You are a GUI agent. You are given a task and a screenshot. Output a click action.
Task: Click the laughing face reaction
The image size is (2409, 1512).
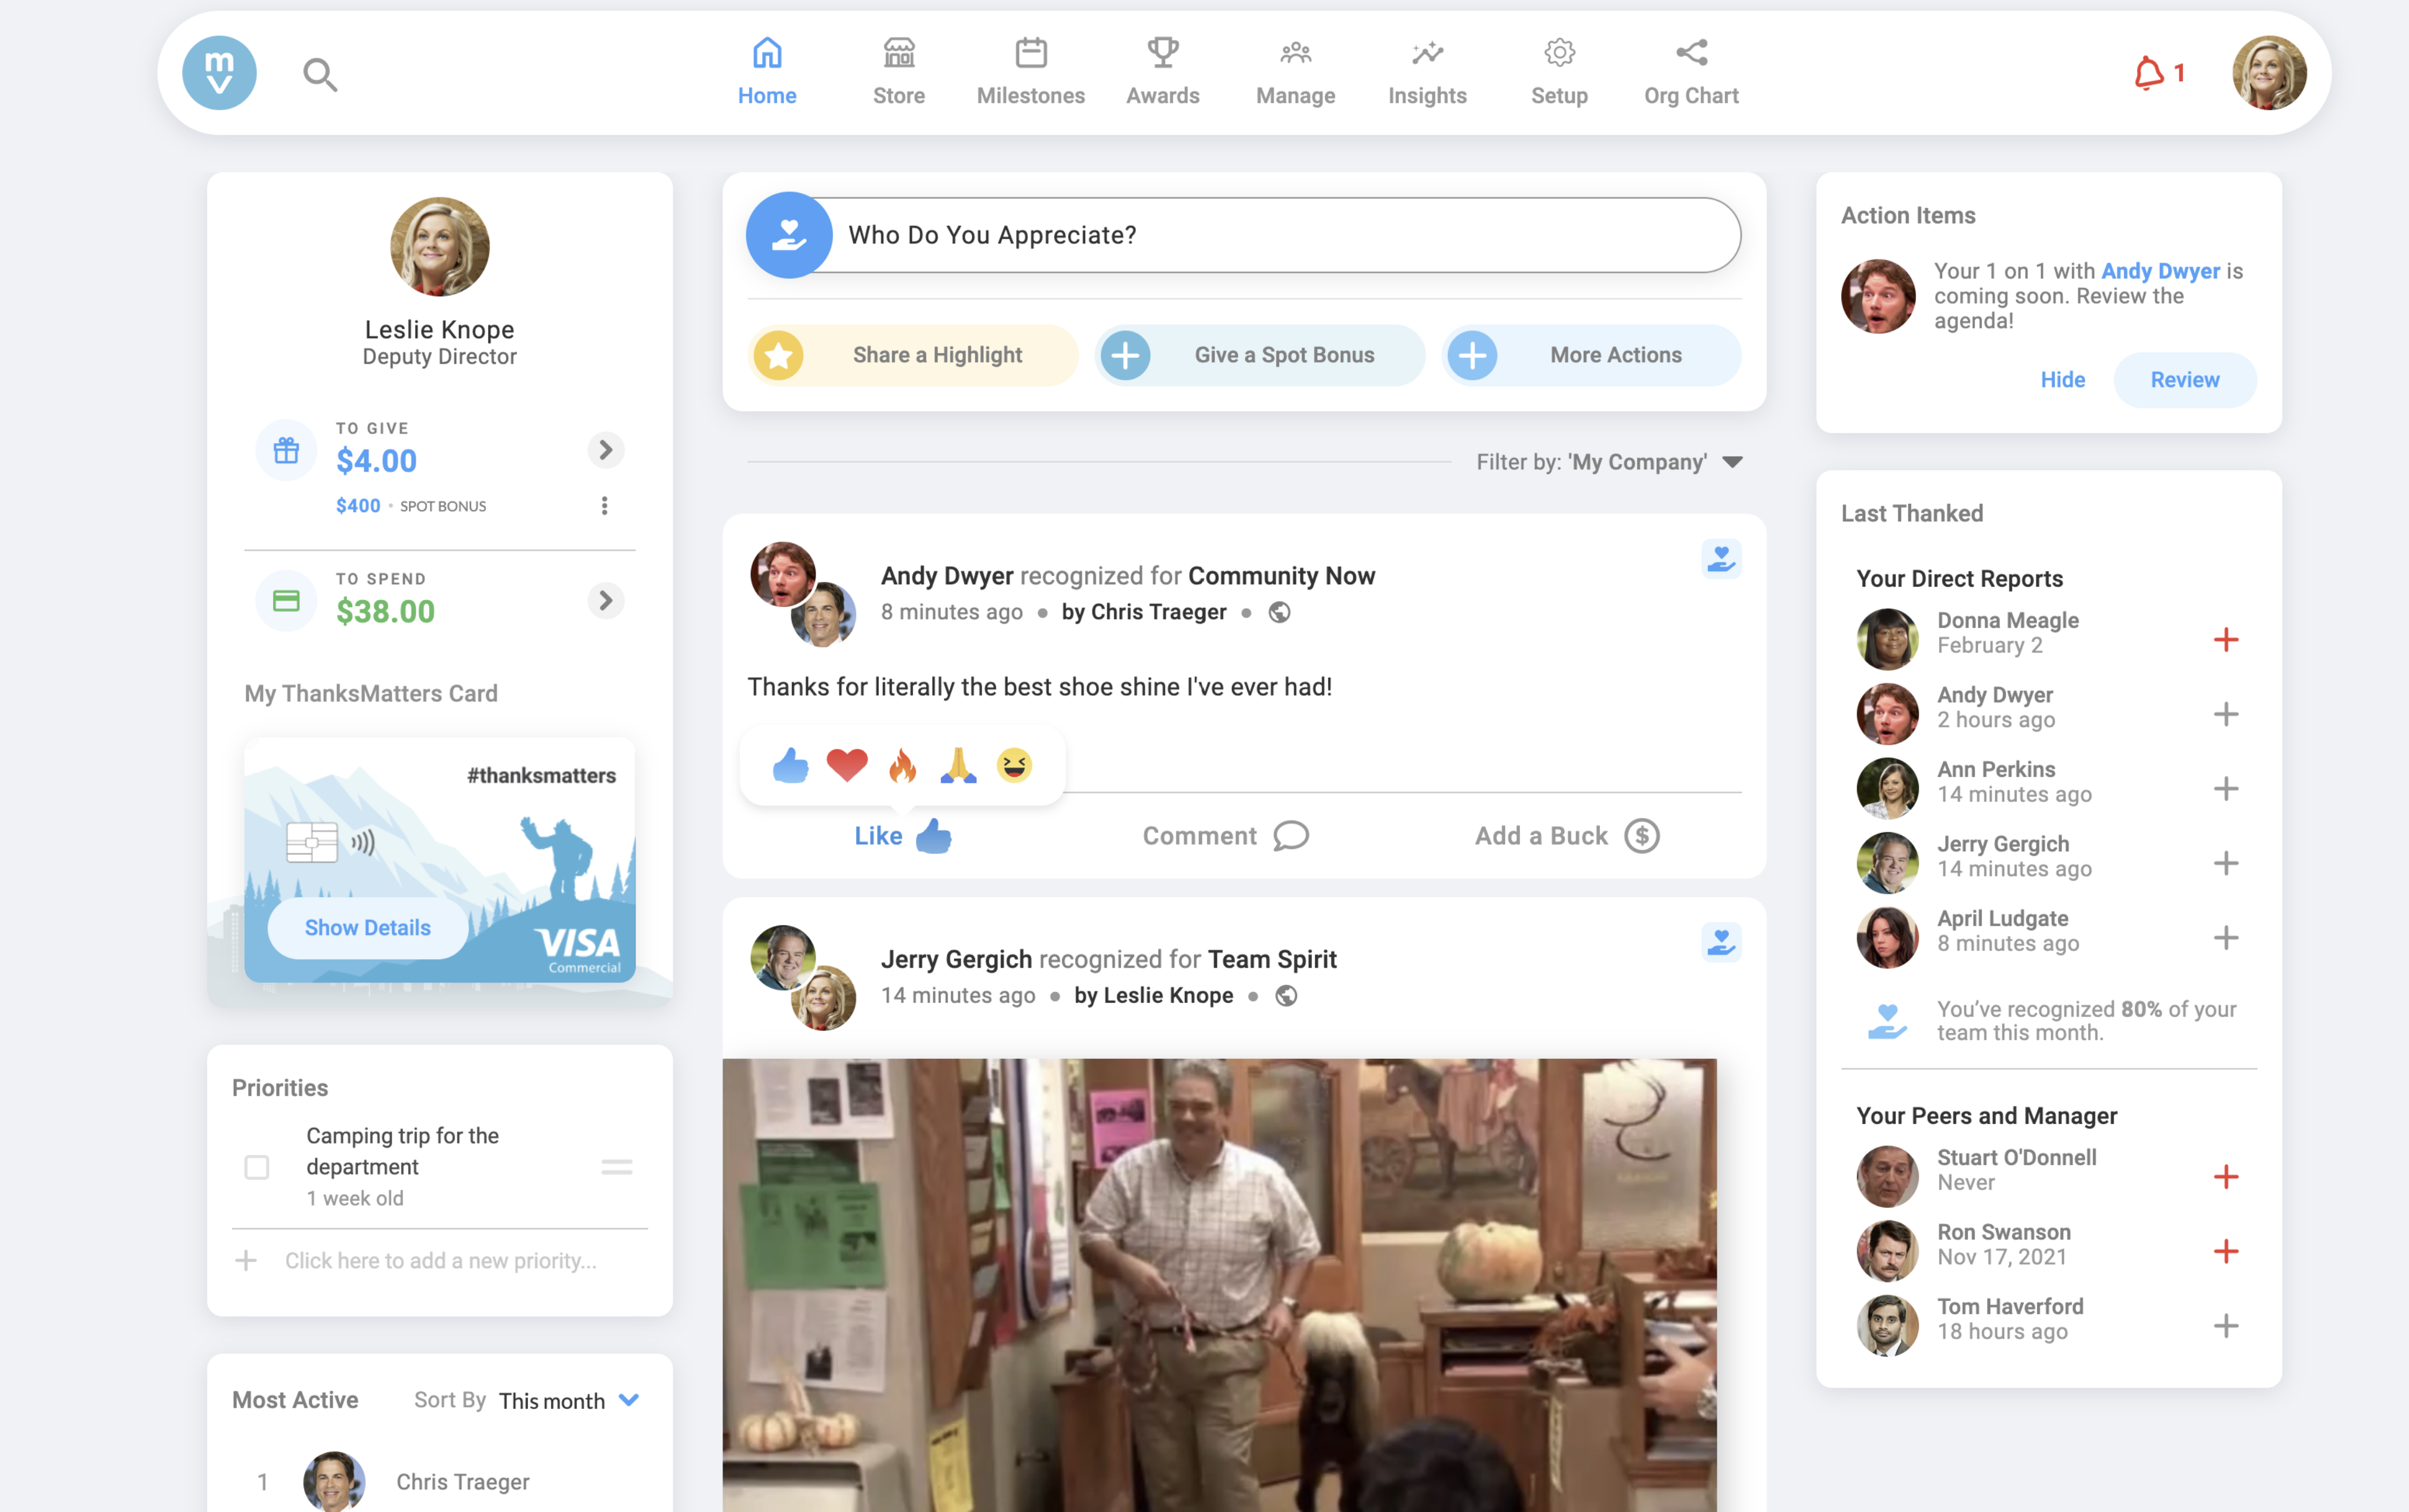click(x=1014, y=766)
